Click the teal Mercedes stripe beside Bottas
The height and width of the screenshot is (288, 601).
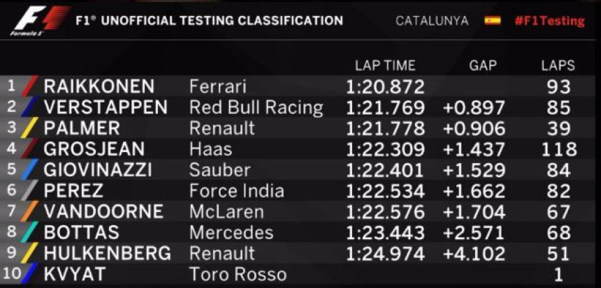click(x=29, y=232)
